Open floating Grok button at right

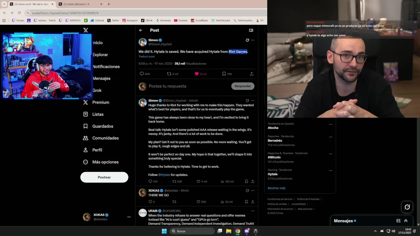[407, 207]
